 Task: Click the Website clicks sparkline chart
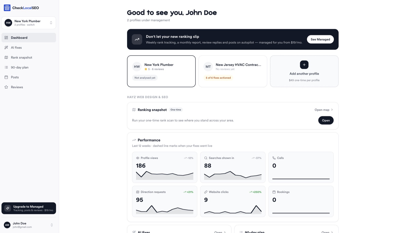pos(233,209)
